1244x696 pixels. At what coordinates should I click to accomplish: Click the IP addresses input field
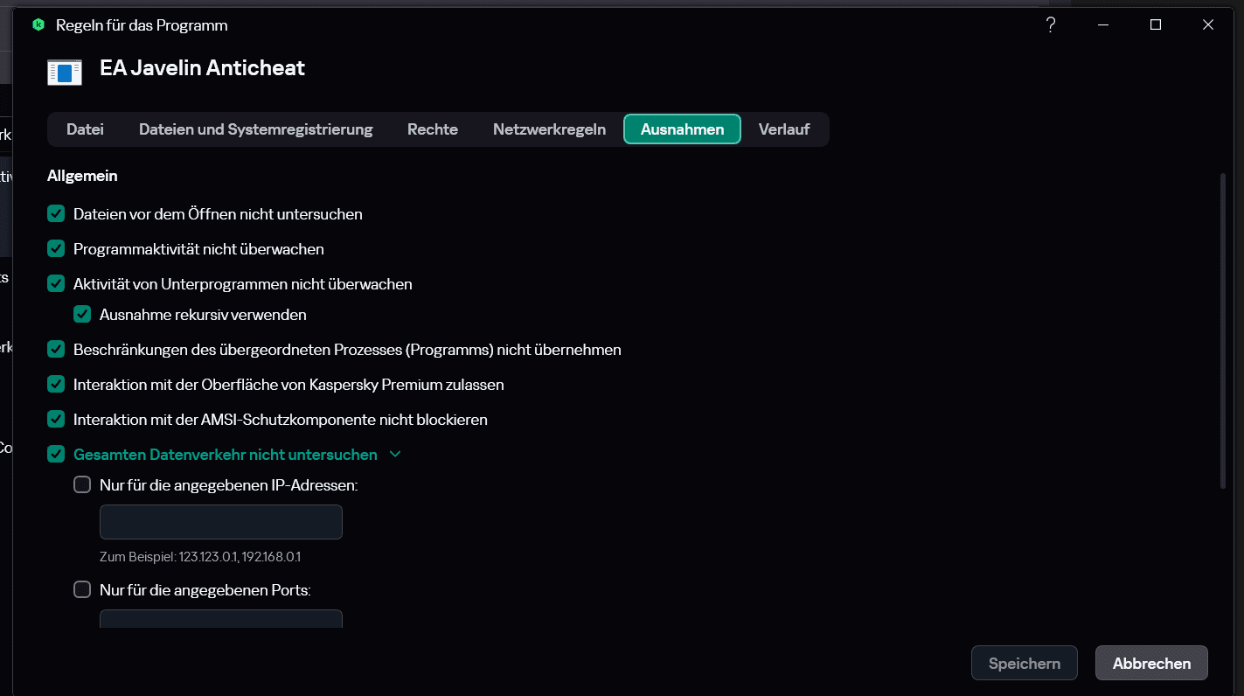pos(221,522)
